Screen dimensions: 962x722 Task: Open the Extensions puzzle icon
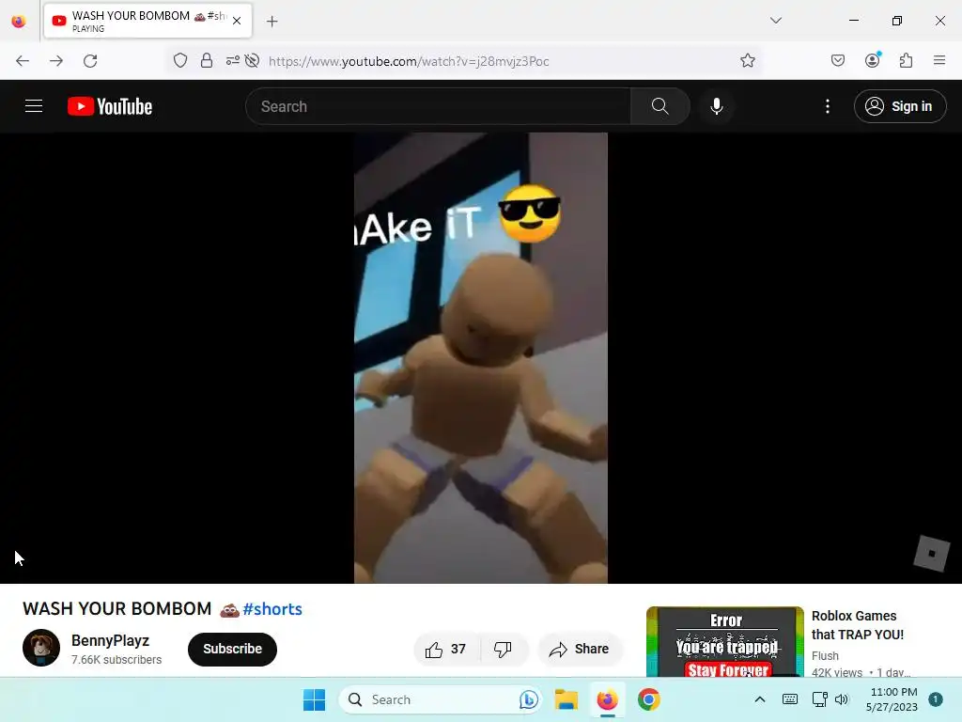[907, 60]
